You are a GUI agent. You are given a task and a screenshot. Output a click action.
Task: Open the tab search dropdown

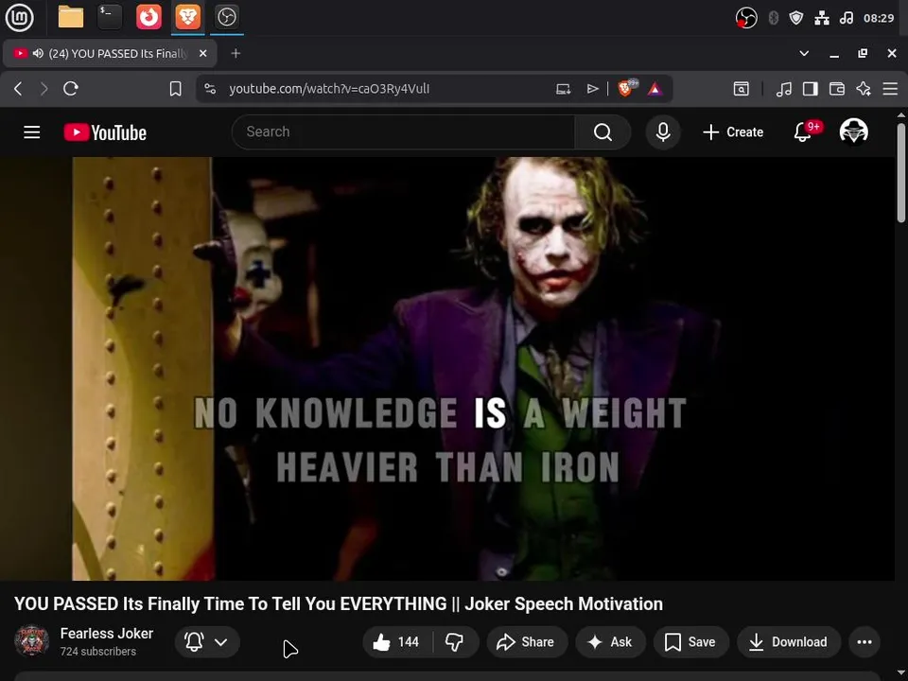[804, 53]
